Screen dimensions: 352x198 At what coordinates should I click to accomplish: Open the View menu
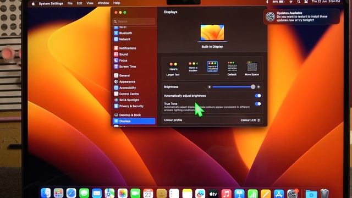[90, 3]
